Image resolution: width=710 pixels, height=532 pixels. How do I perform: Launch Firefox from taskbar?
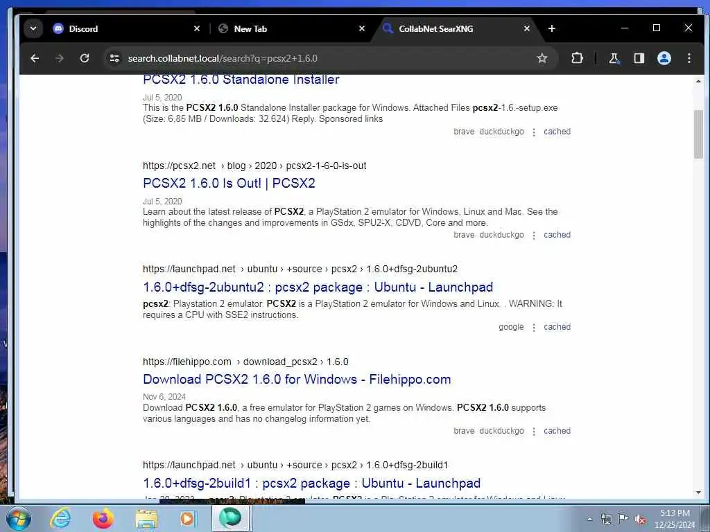(103, 518)
